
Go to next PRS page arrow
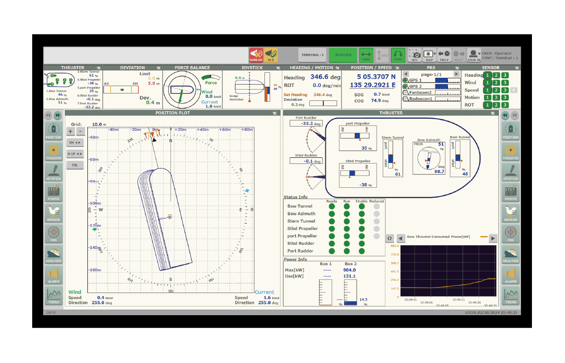tap(456, 74)
